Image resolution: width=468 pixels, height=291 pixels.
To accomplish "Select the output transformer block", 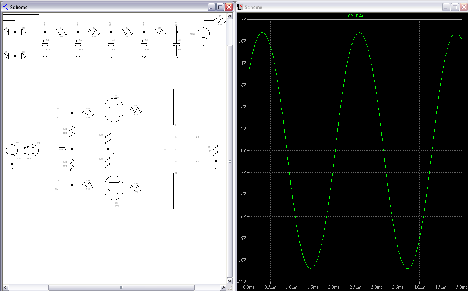I will coord(187,149).
